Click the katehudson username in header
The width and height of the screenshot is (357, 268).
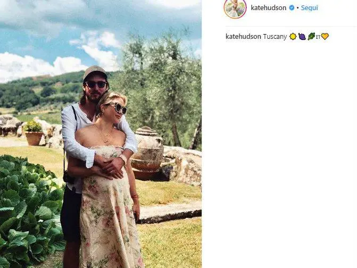(x=269, y=8)
